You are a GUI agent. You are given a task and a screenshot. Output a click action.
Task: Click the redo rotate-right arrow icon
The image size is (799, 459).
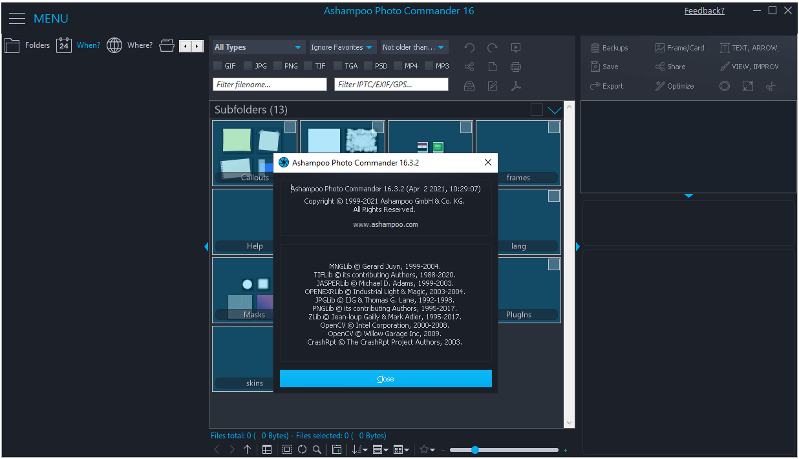coord(493,48)
